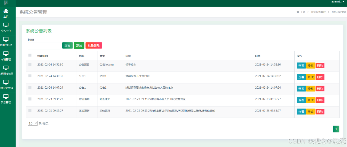Open 个人中心 in the sidebar menu

(x=6, y=31)
